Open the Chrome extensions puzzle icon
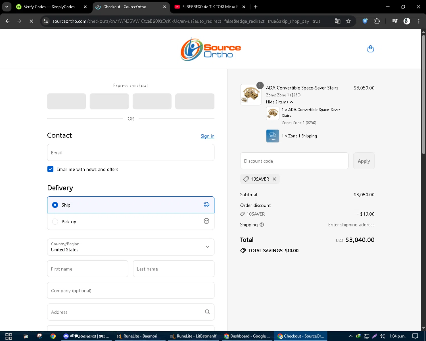This screenshot has width=426, height=341. pyautogui.click(x=377, y=21)
